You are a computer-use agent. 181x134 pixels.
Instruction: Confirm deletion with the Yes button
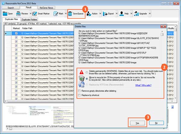pyautogui.click(x=137, y=123)
